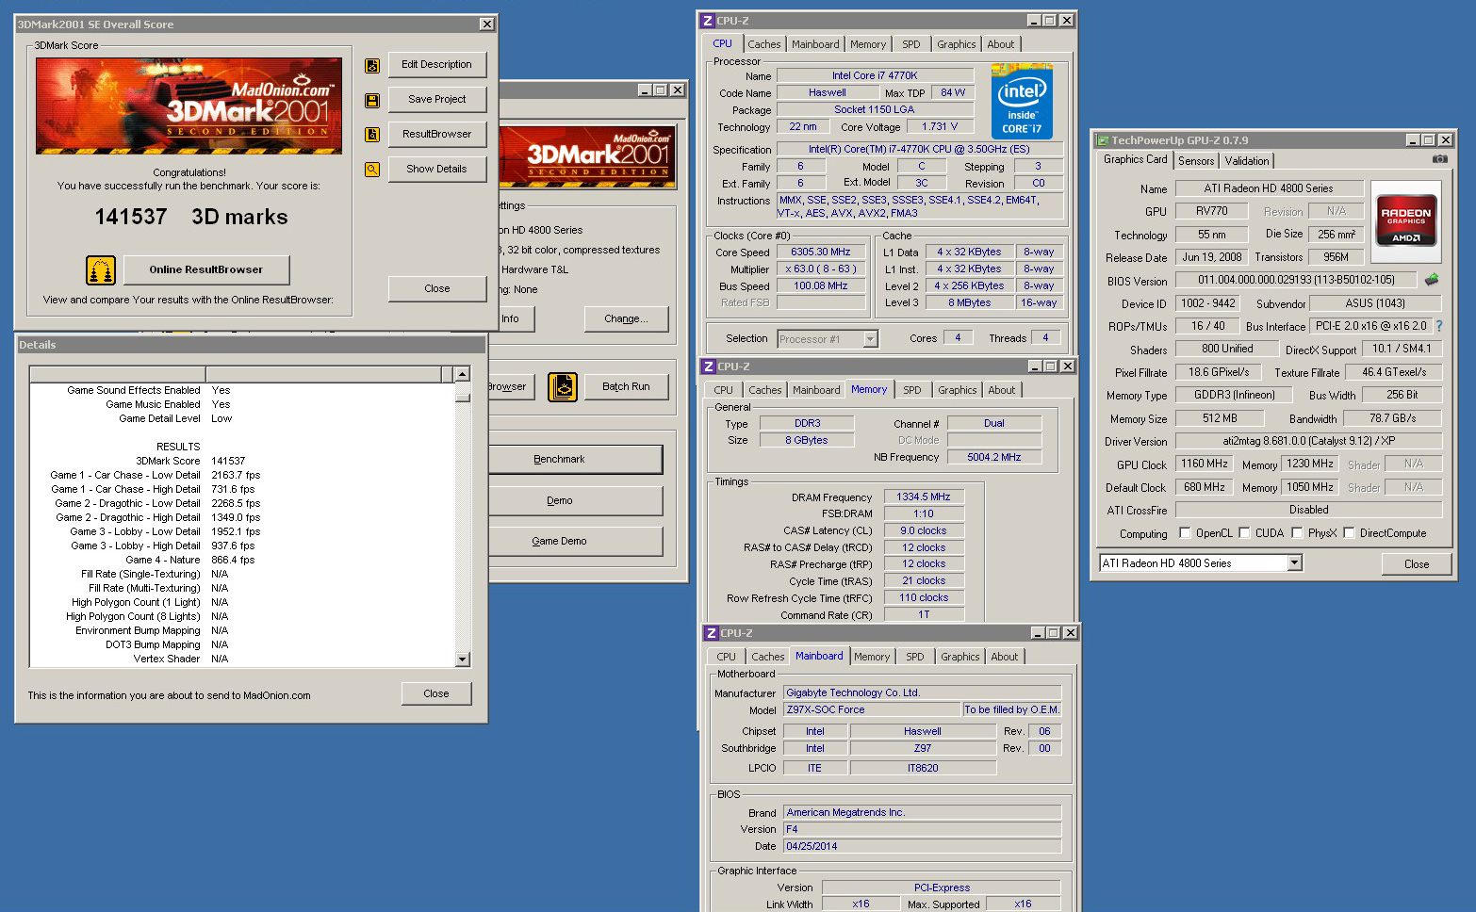Toggle the OpenCL checkbox in GPU-Z
This screenshot has height=912, width=1476.
tap(1185, 533)
